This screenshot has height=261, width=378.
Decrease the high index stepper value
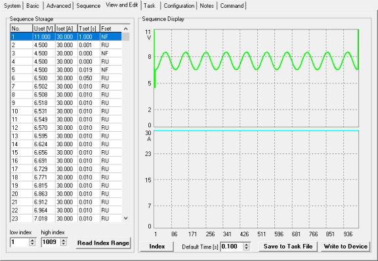click(64, 244)
